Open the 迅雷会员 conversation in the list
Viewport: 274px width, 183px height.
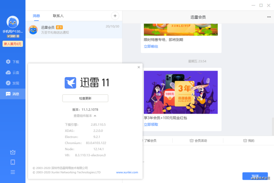(x=74, y=30)
